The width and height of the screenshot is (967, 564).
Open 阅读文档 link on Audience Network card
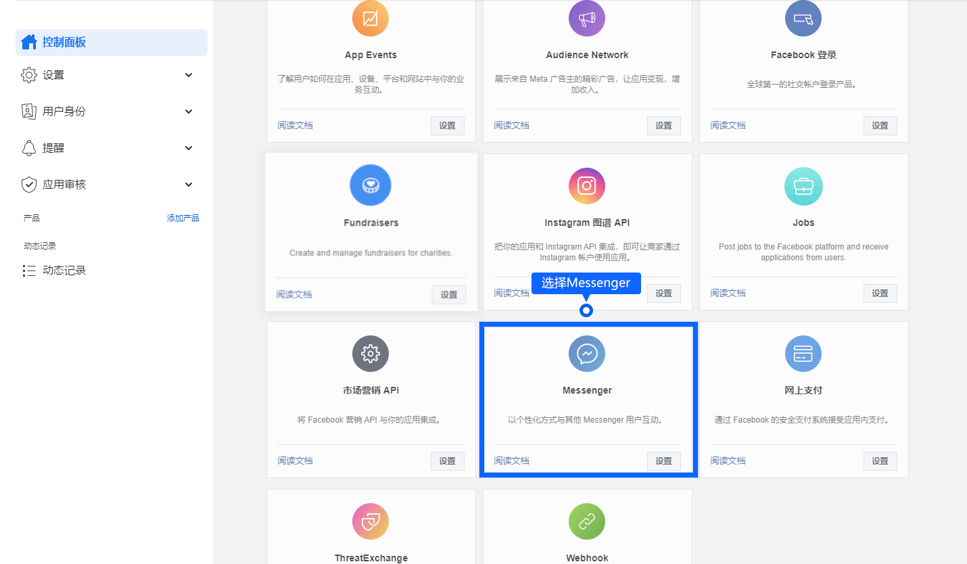click(x=511, y=125)
